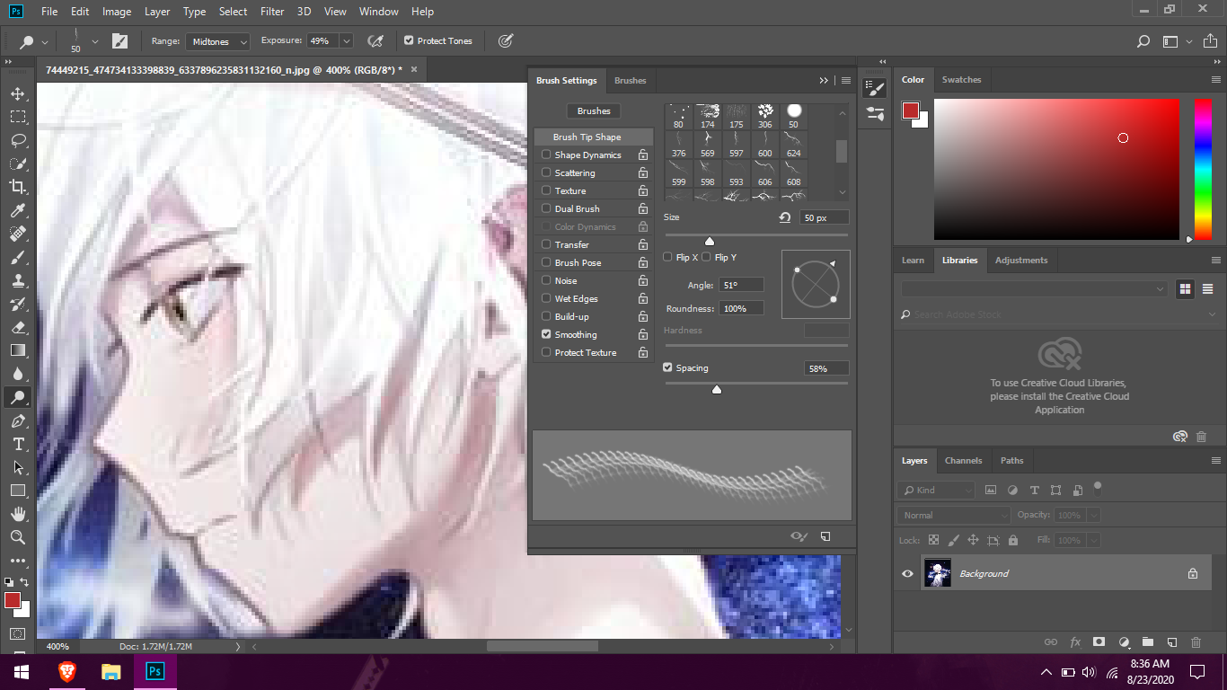This screenshot has height=690, width=1227.
Task: Select the Hand tool
Action: 17,514
